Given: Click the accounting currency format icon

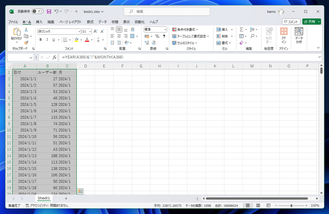Looking at the screenshot, I should click(147, 36).
